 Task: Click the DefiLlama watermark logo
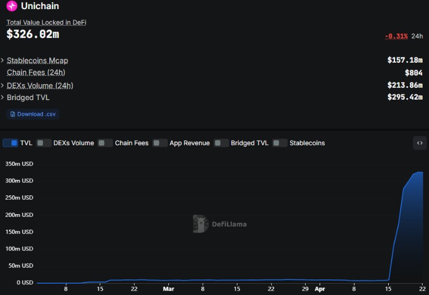pos(201,224)
